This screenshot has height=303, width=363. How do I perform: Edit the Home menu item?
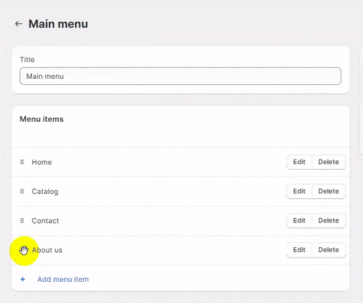[299, 162]
